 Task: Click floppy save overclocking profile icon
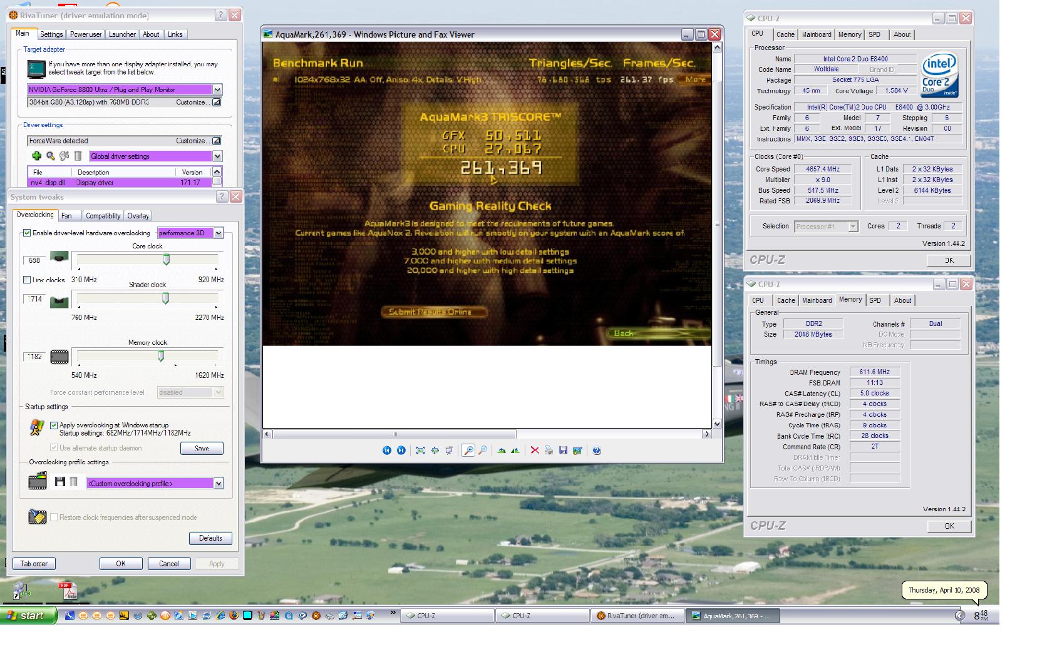point(60,482)
